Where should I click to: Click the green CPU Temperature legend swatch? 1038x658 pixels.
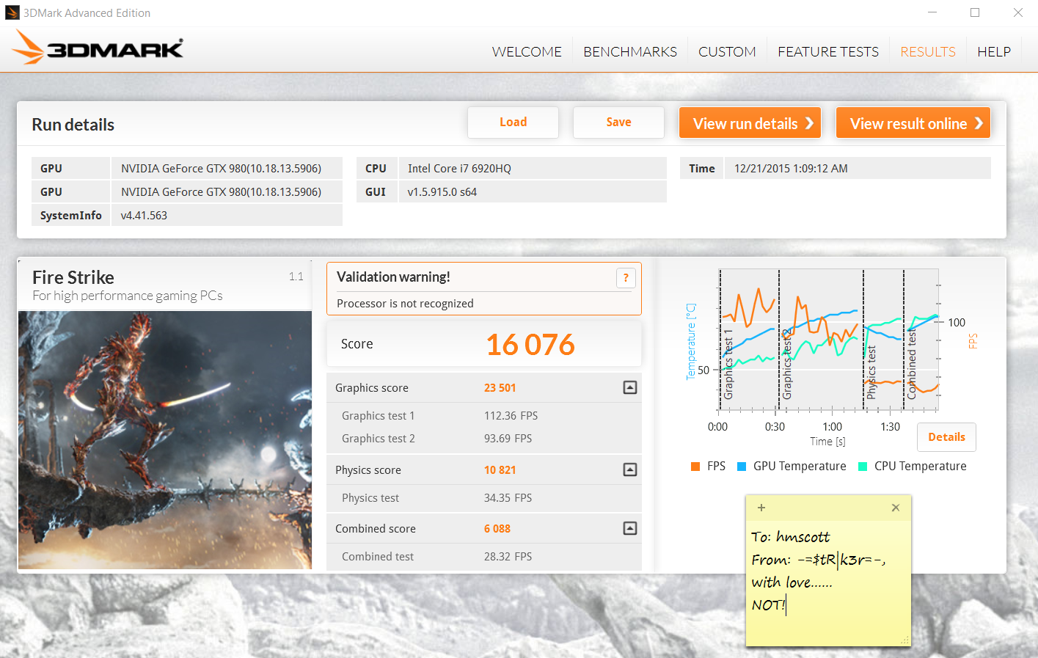pos(863,467)
